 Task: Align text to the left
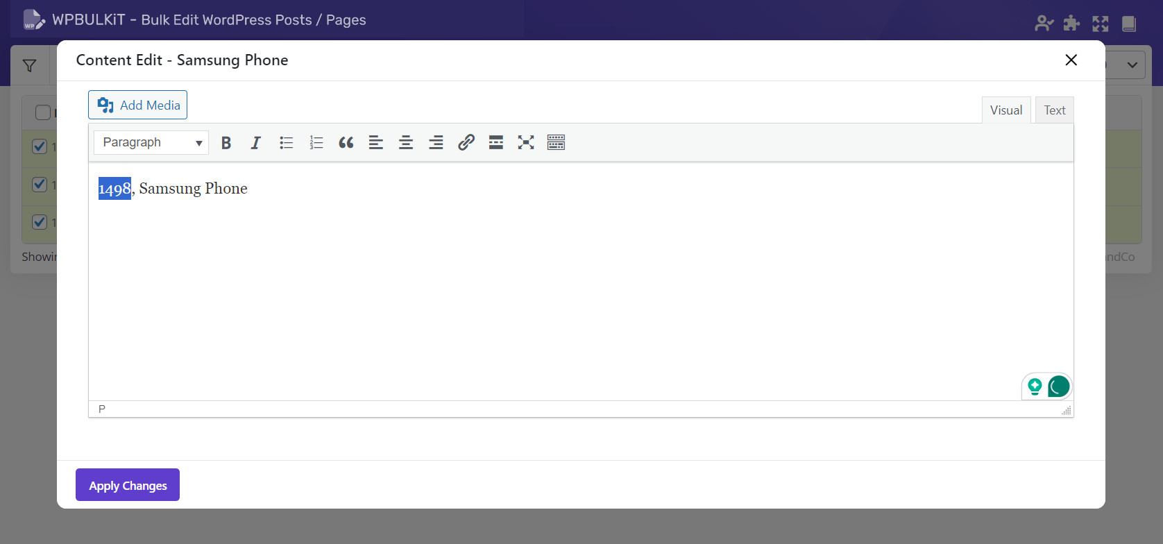pyautogui.click(x=376, y=143)
